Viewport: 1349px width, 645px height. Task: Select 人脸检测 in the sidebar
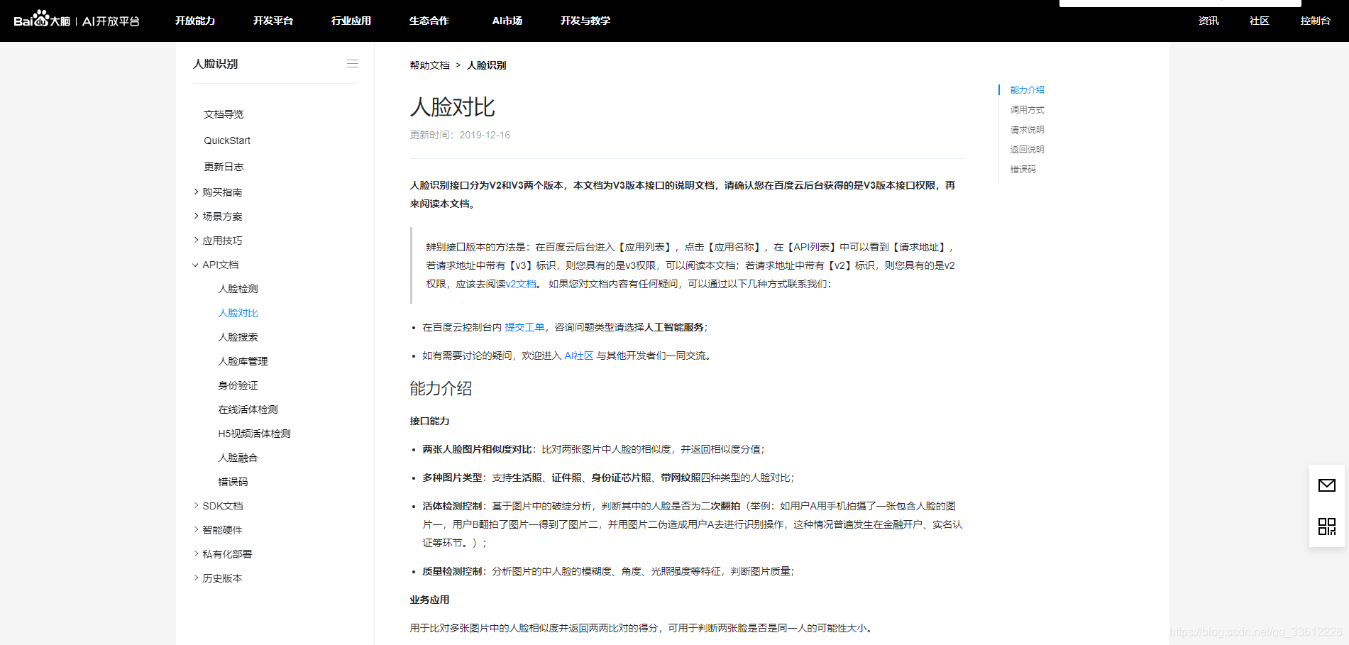[238, 289]
